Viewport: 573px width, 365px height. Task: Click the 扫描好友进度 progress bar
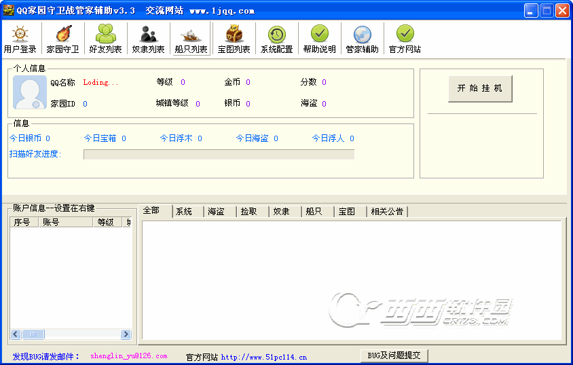click(x=219, y=155)
